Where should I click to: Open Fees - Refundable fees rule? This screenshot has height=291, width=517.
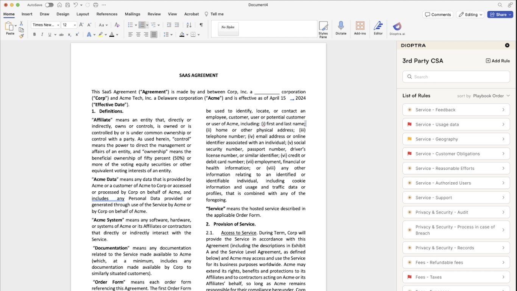(x=456, y=262)
